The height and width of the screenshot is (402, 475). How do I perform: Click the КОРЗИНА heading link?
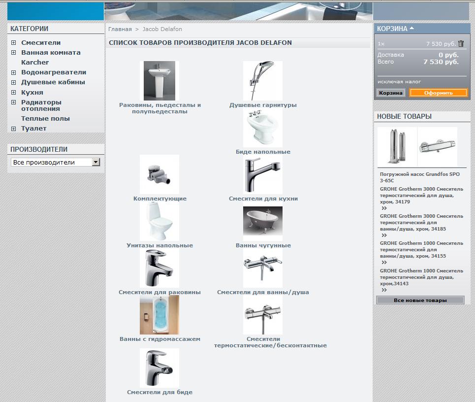click(x=392, y=29)
